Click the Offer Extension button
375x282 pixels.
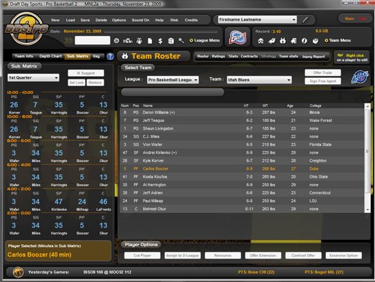click(x=263, y=256)
